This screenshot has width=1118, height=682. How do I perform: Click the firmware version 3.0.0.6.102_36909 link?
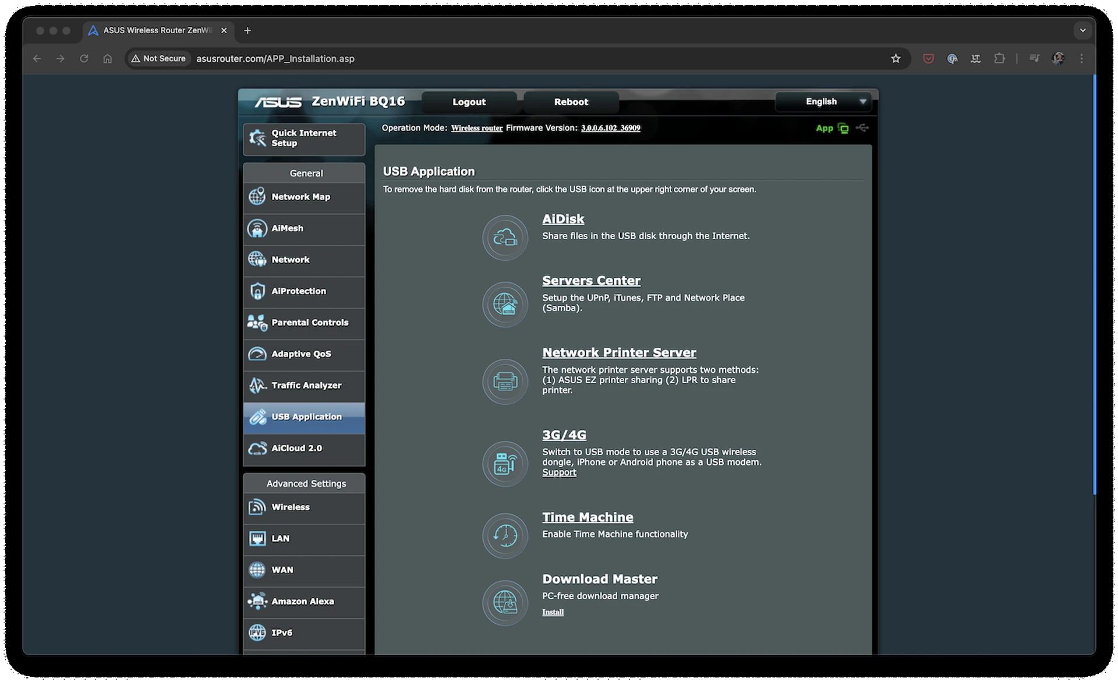click(x=610, y=128)
